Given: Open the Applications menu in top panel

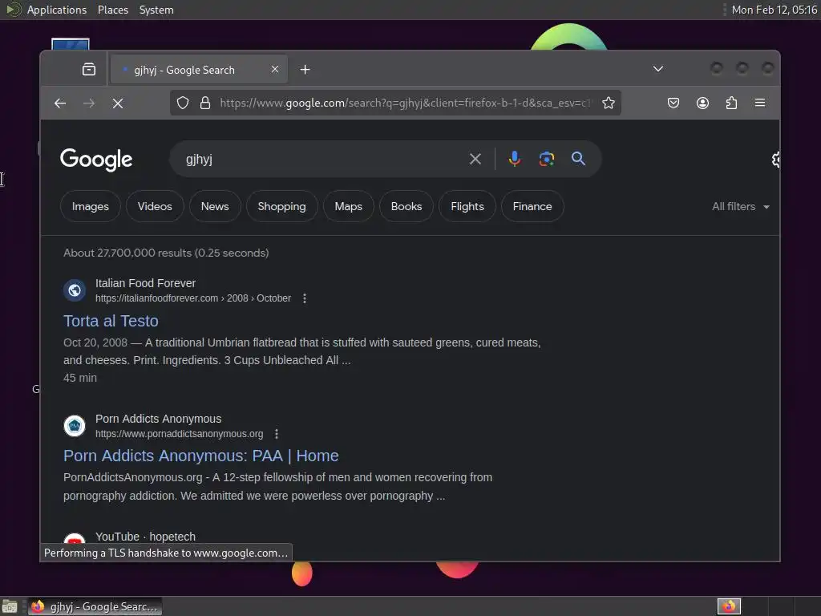Looking at the screenshot, I should click(x=57, y=10).
